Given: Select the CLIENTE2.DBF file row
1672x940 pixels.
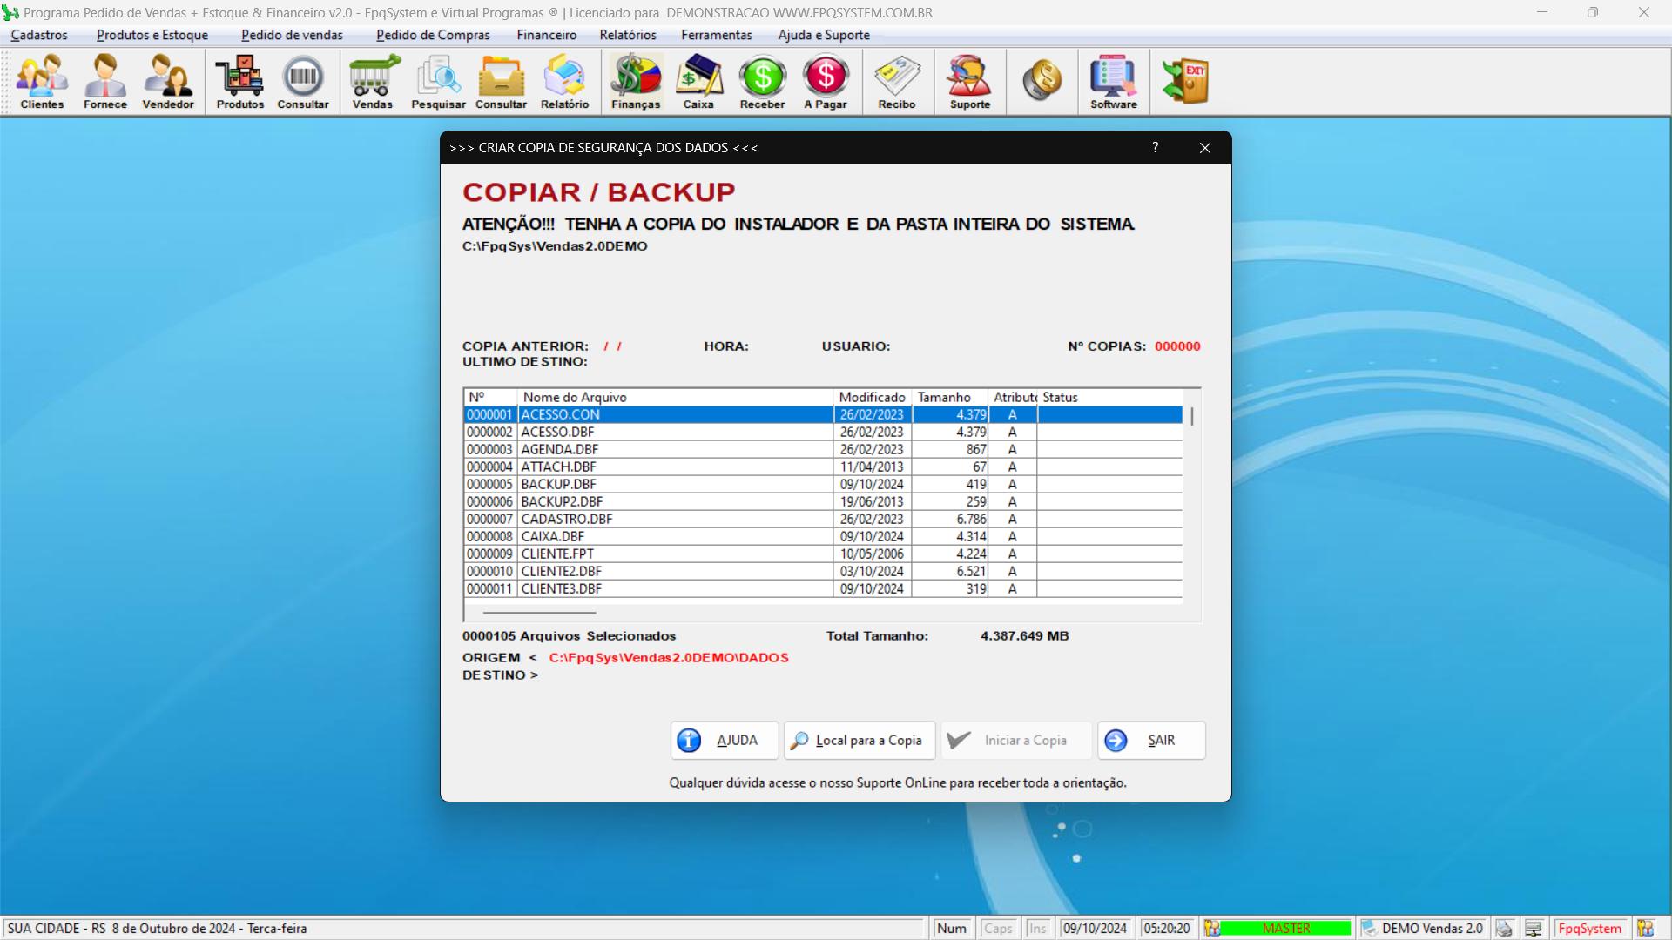Looking at the screenshot, I should [x=823, y=572].
